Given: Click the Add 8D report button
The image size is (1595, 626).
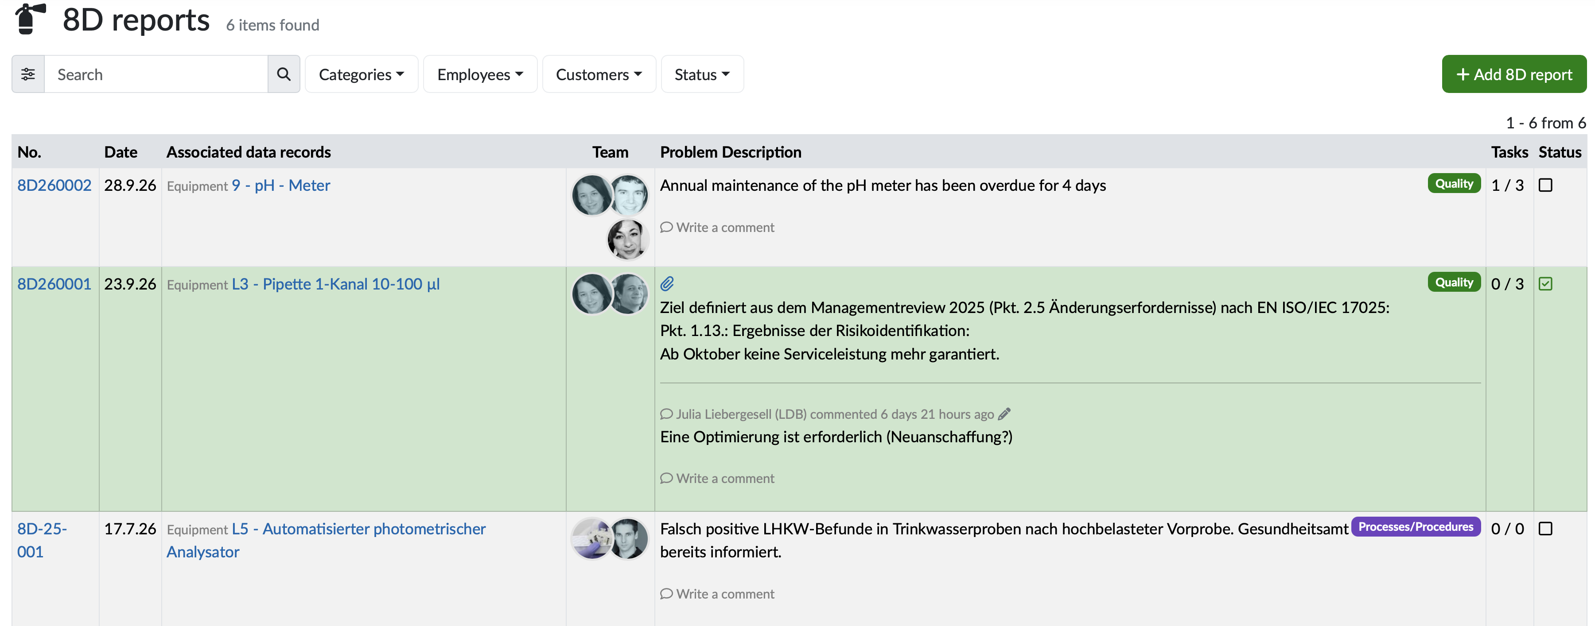Looking at the screenshot, I should click(1514, 74).
